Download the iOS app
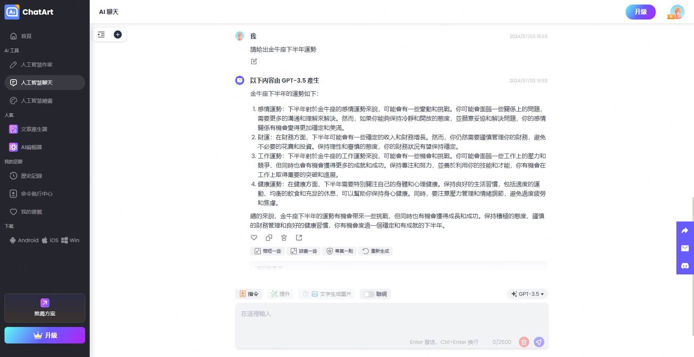 pyautogui.click(x=50, y=240)
